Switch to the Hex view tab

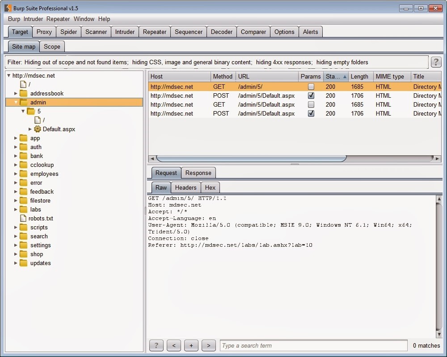pos(210,187)
